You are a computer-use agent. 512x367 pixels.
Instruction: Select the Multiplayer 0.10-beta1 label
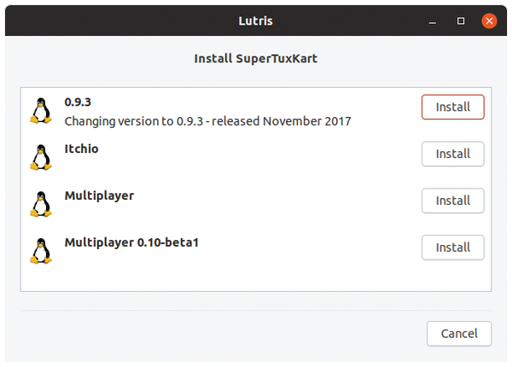tap(131, 242)
